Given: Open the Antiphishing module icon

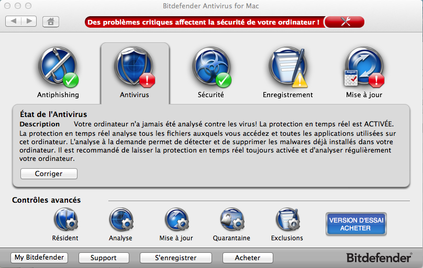Looking at the screenshot, I should coord(59,67).
